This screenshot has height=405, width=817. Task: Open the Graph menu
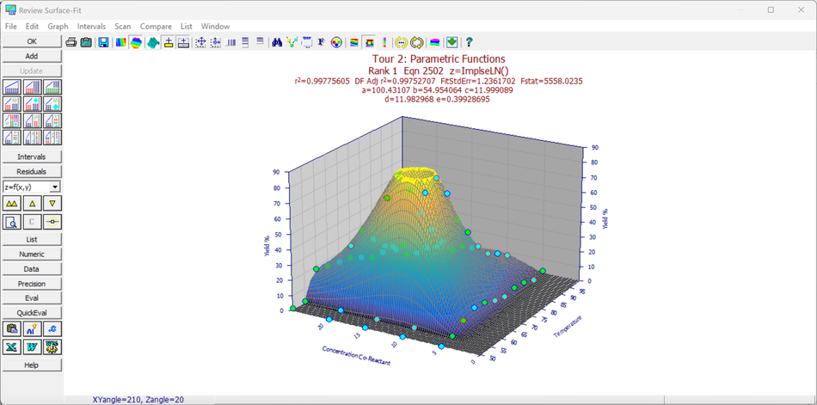tap(58, 26)
